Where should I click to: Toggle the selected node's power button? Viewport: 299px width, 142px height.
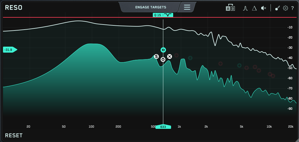[163, 59]
